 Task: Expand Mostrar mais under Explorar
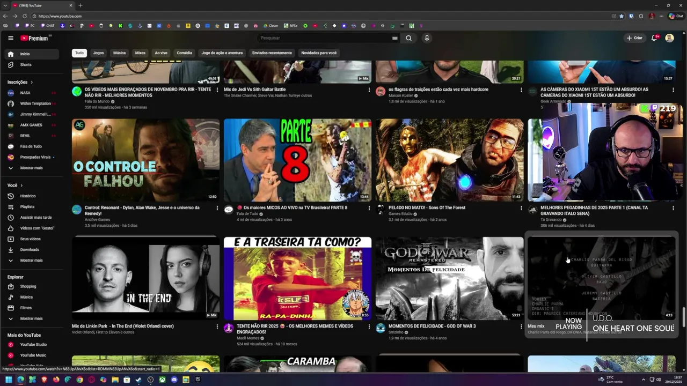click(33, 318)
